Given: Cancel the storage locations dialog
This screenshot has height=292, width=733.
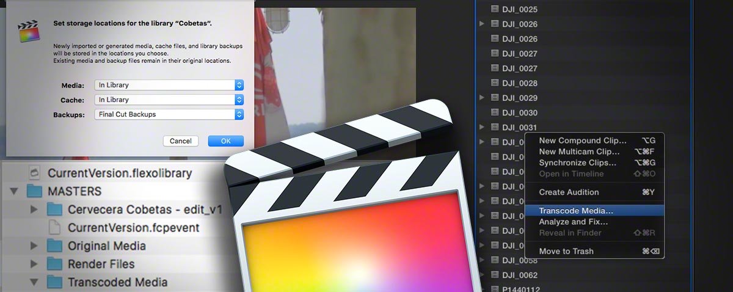Looking at the screenshot, I should (181, 141).
